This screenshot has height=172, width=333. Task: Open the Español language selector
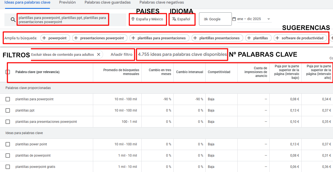pos(182,19)
